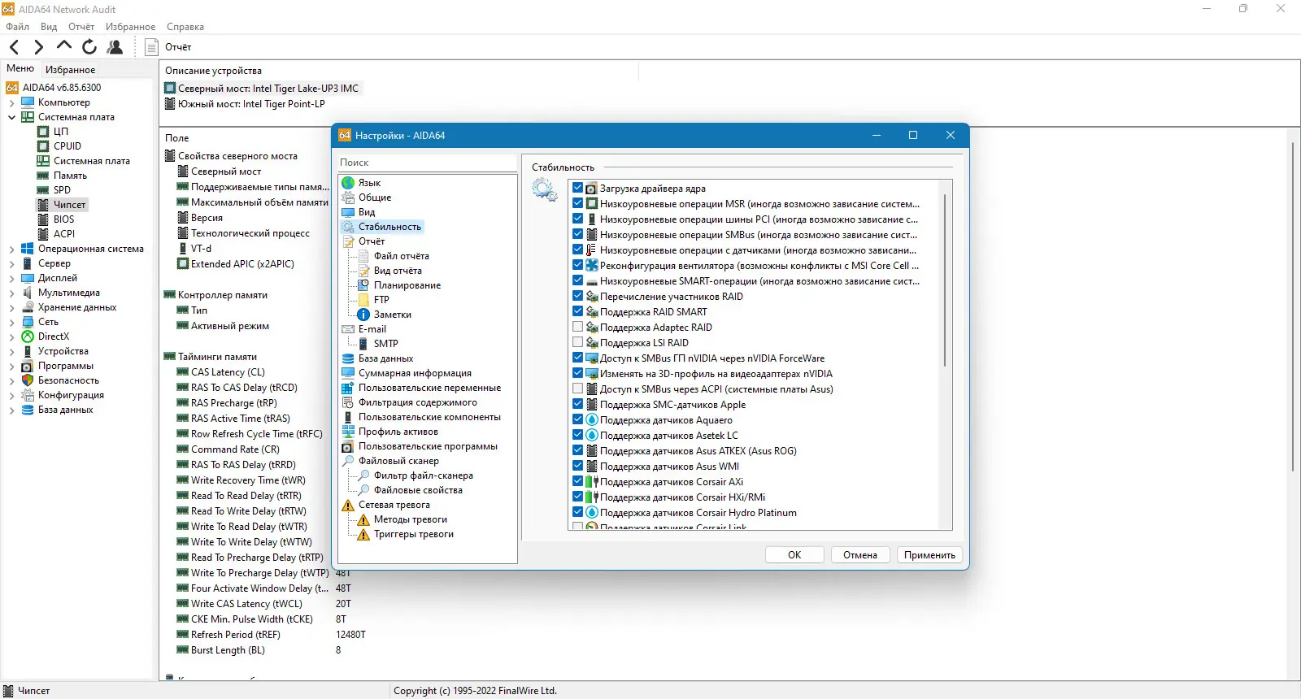Click the Безопасность shield icon
1301x699 pixels.
click(28, 380)
